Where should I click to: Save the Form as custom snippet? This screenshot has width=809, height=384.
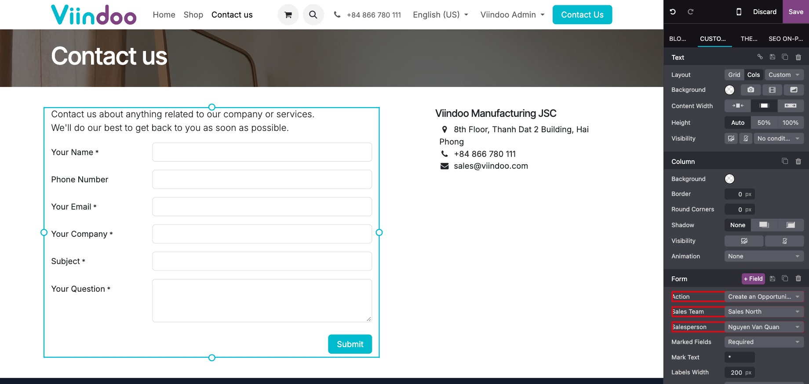(x=772, y=279)
